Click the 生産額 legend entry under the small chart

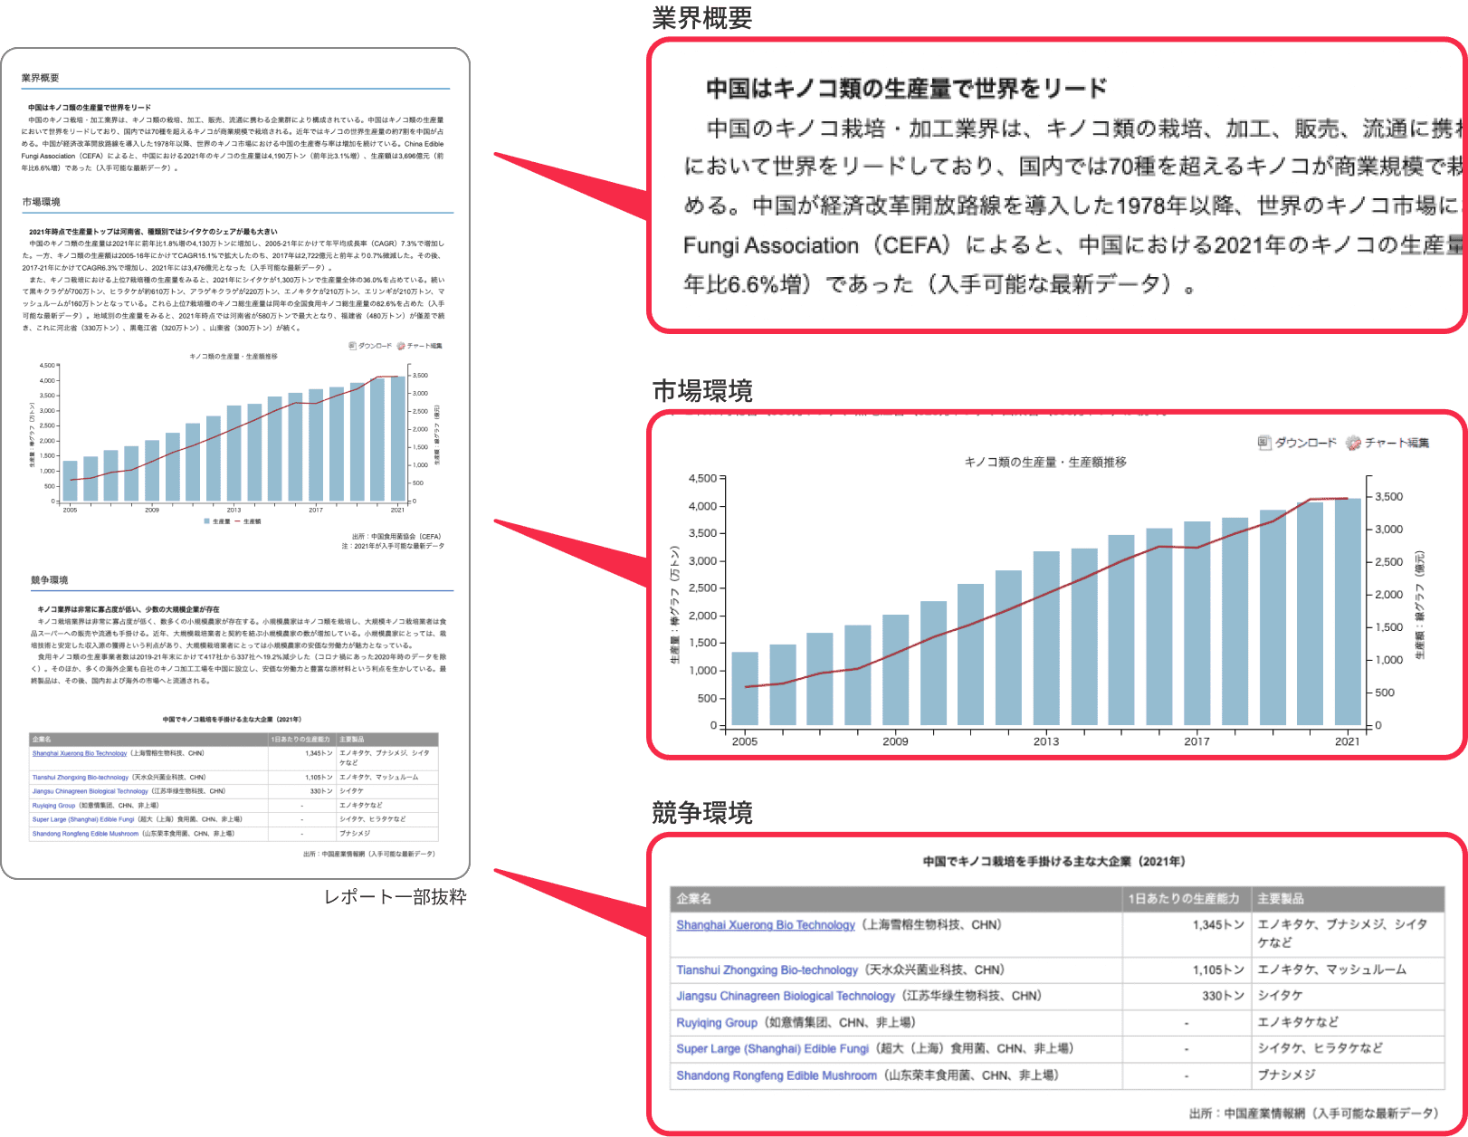pos(248,521)
